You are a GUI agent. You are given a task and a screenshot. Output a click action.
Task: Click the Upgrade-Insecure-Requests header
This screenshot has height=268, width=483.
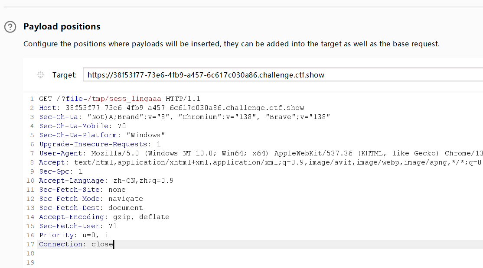click(x=100, y=144)
